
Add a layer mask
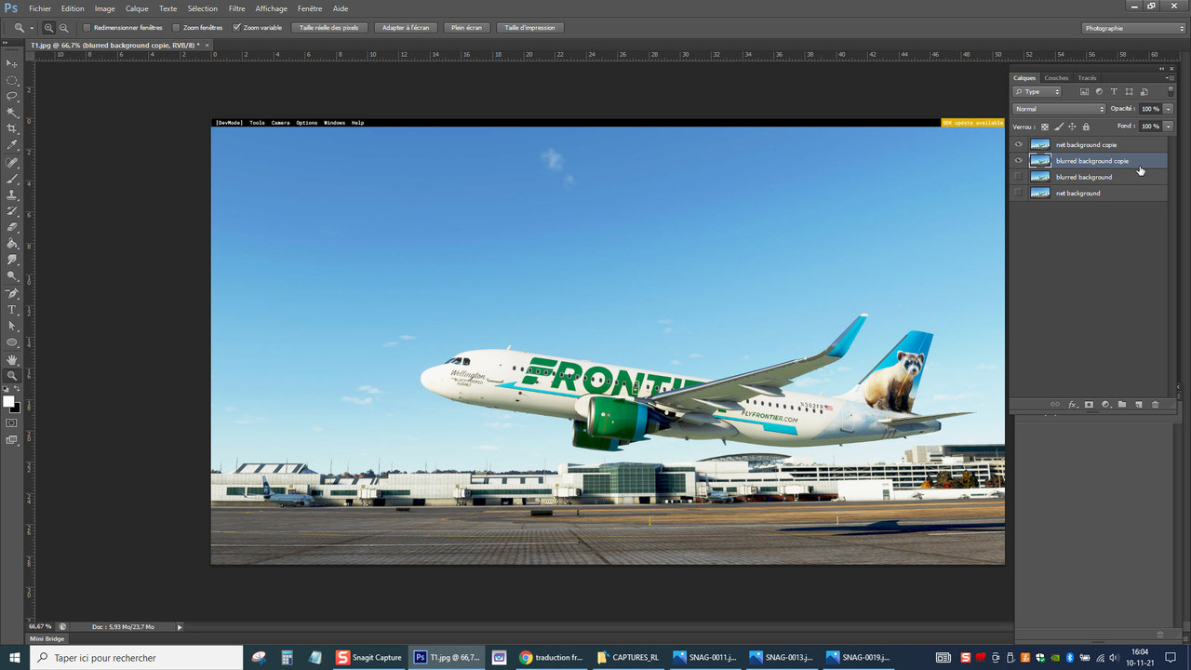tap(1089, 405)
